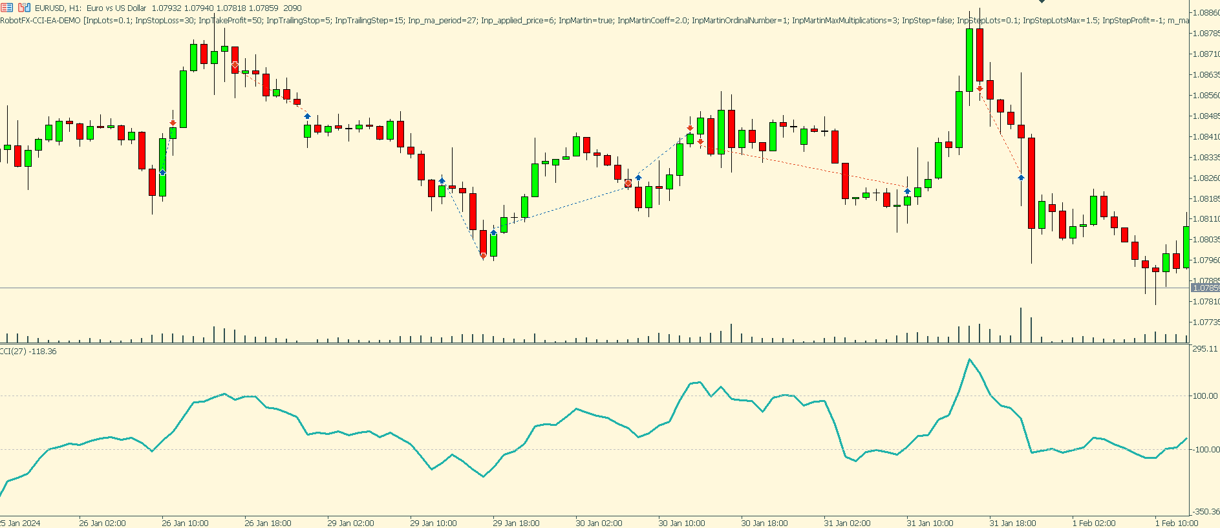The image size is (1220, 528).
Task: Click the current bid price label 1.07859
Action: point(1204,288)
